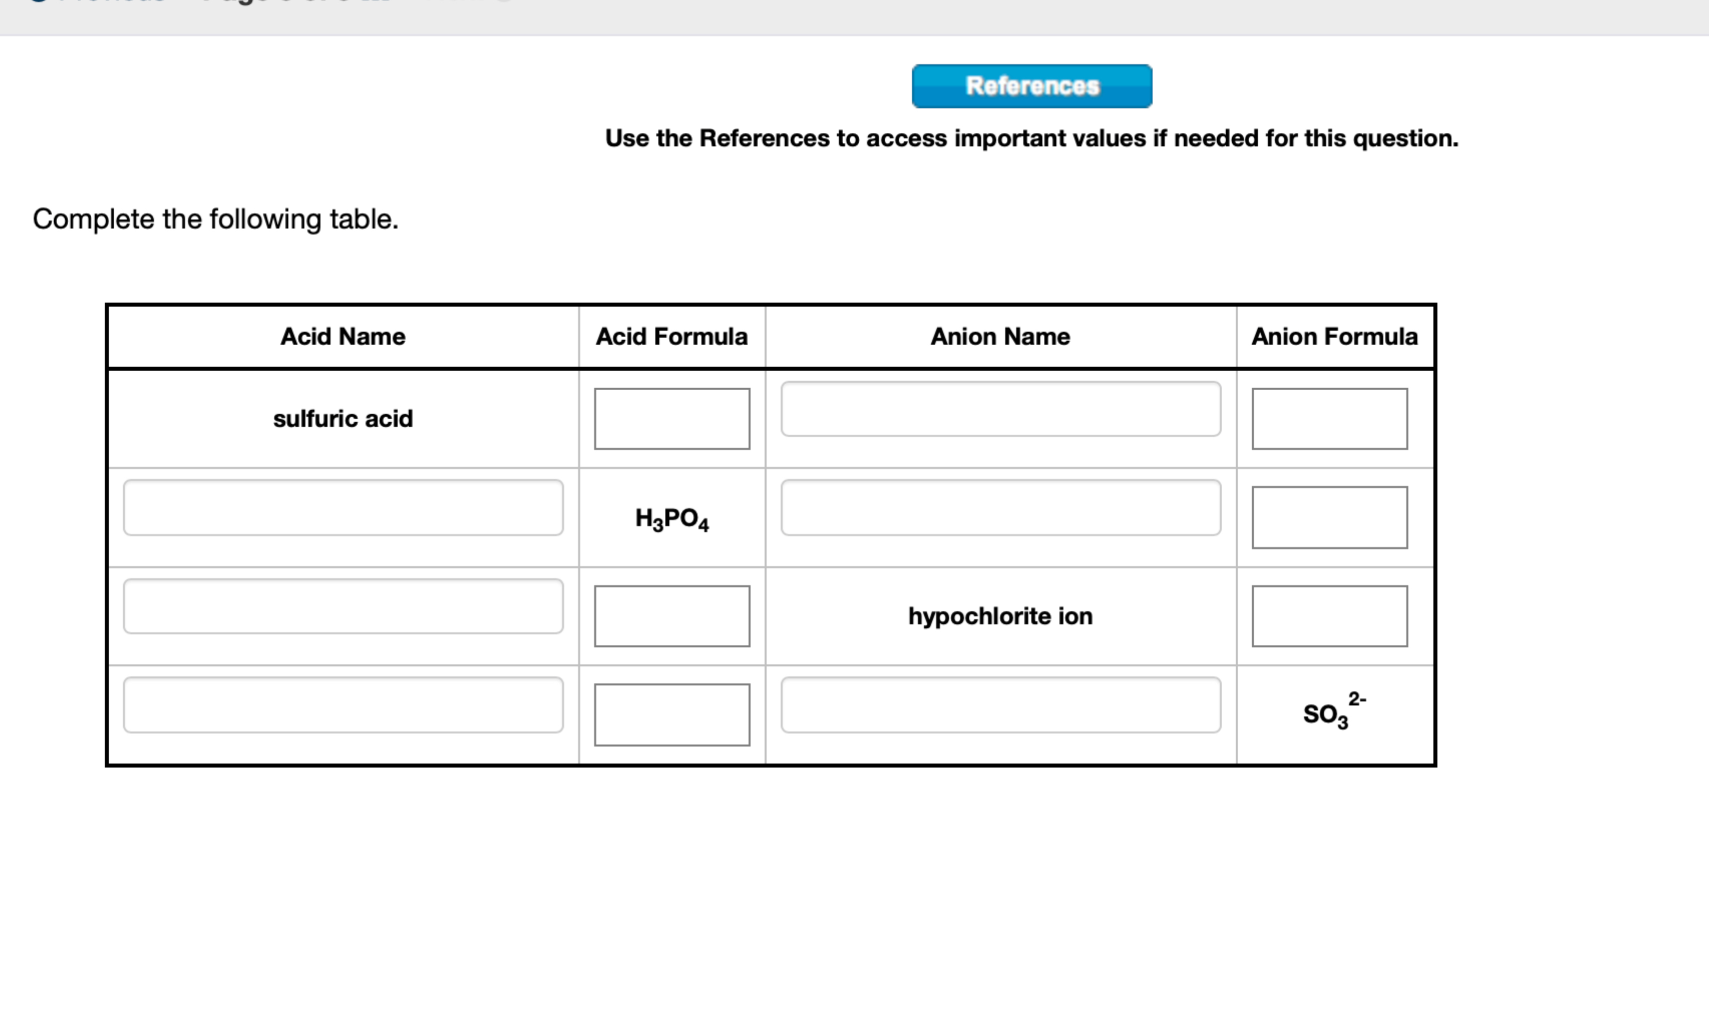Select the acid formula box for hypochlorite ion
Screen dimensions: 1709x1034
pyautogui.click(x=671, y=615)
